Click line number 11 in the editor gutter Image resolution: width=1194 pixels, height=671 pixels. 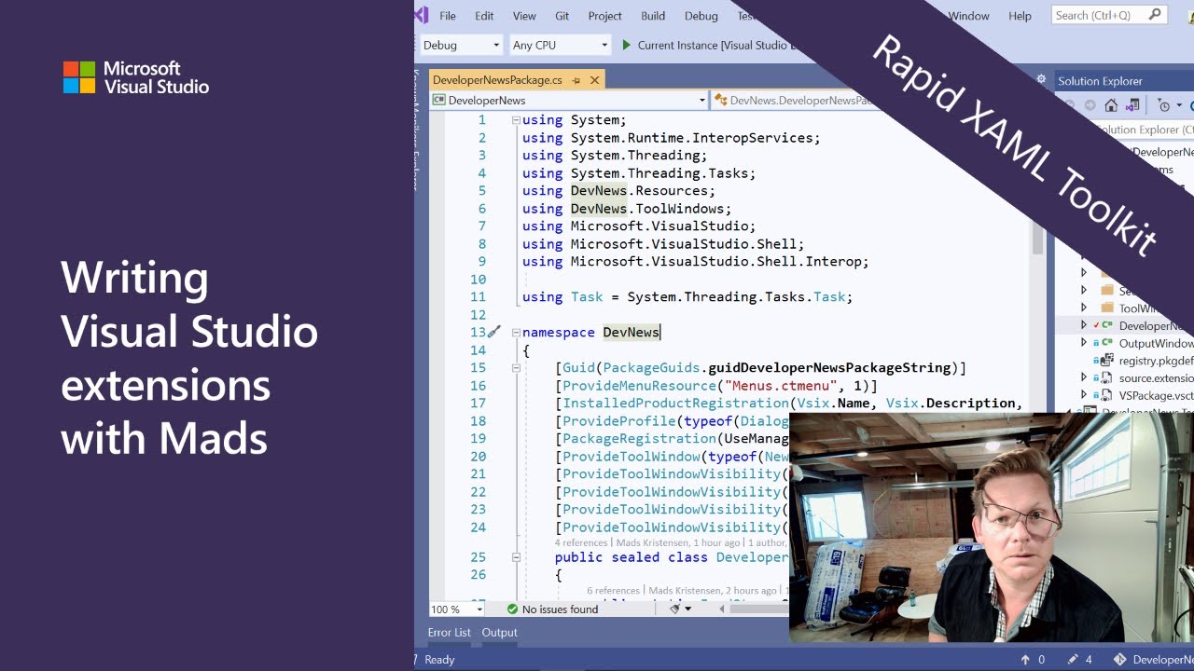click(478, 297)
